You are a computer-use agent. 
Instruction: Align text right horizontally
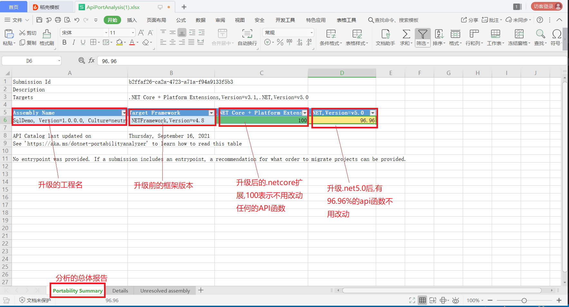[x=182, y=42]
